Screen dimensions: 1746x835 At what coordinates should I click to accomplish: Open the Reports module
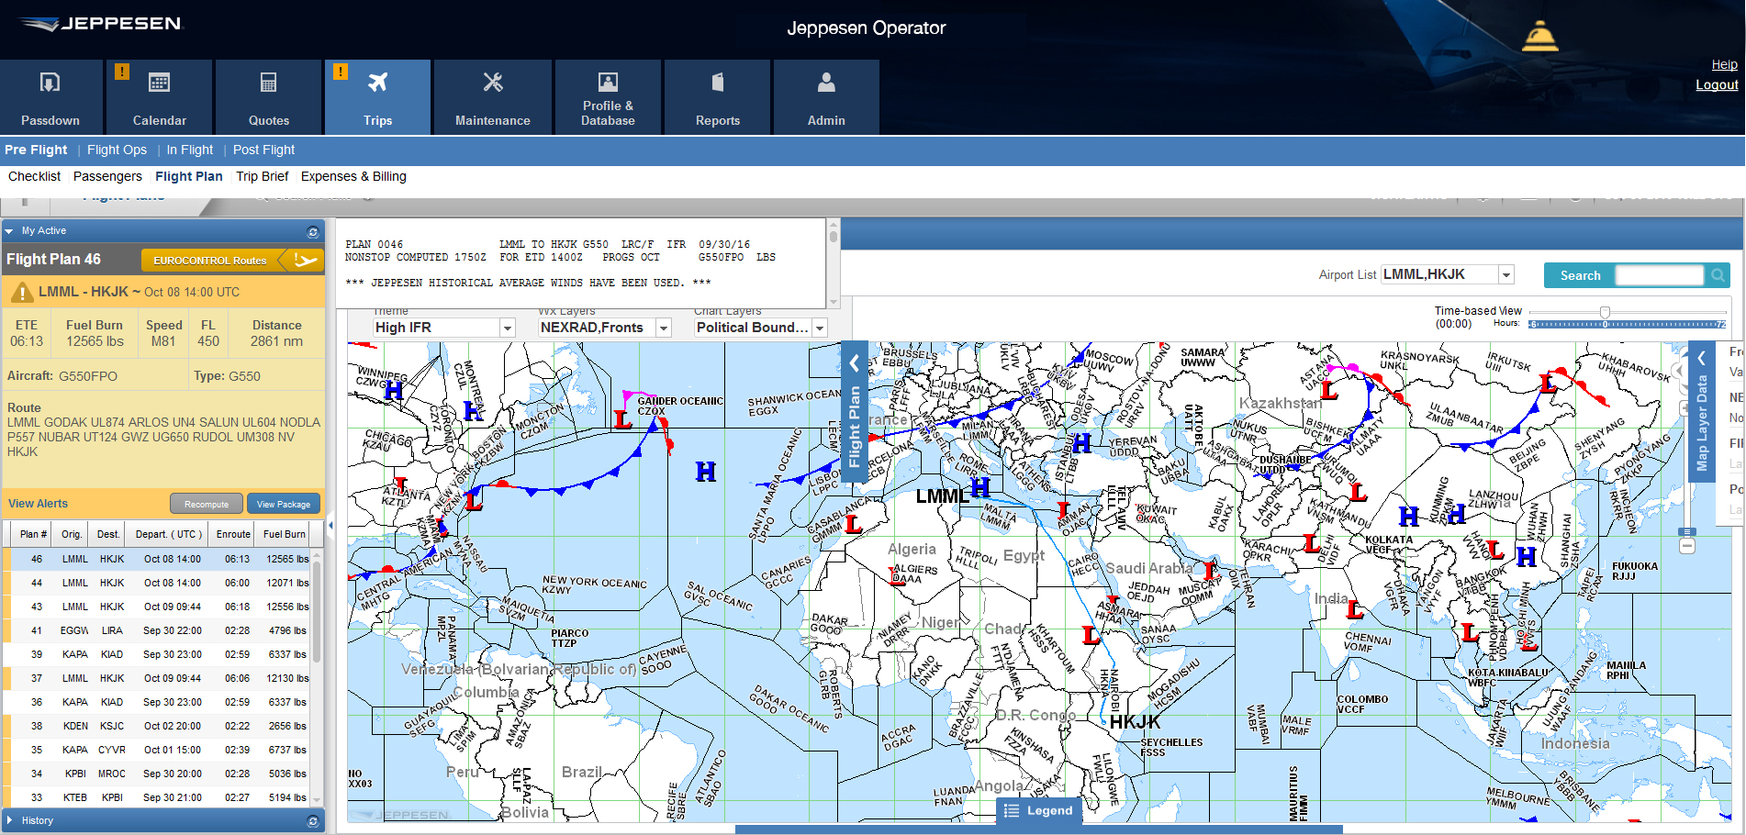click(718, 97)
